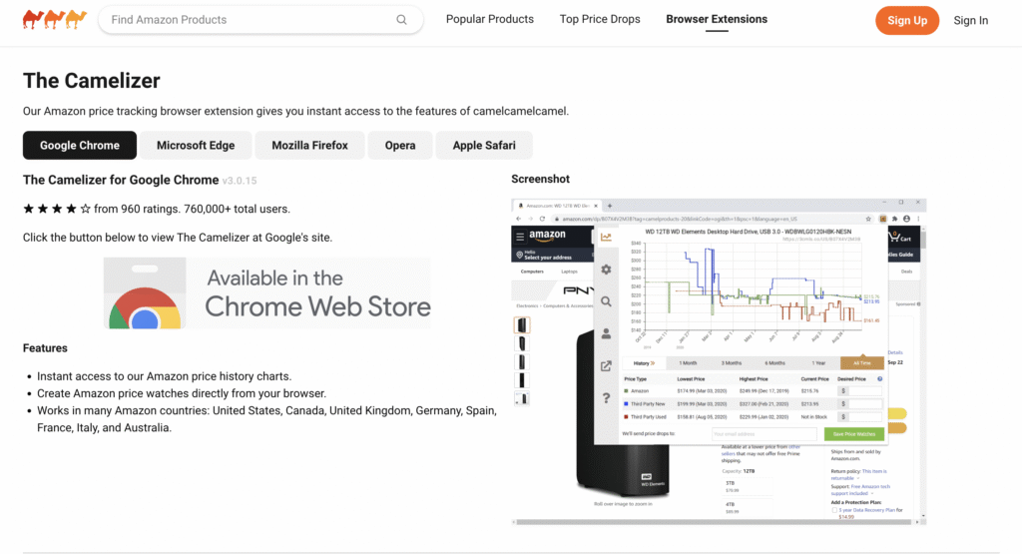Click the bookmark star icon in screenshot

click(x=868, y=219)
